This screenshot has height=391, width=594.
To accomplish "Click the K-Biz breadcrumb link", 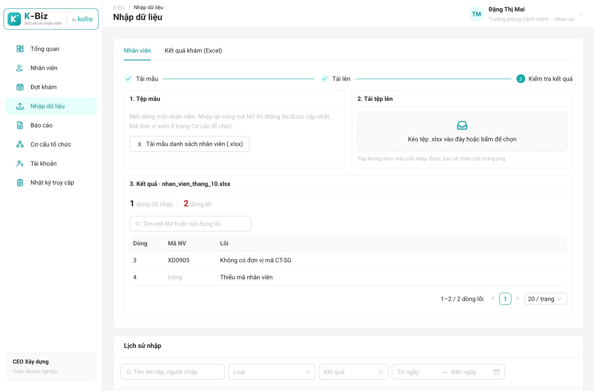I will 119,7.
